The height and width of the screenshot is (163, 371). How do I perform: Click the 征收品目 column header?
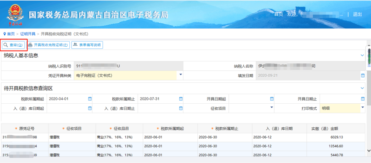[120, 128]
